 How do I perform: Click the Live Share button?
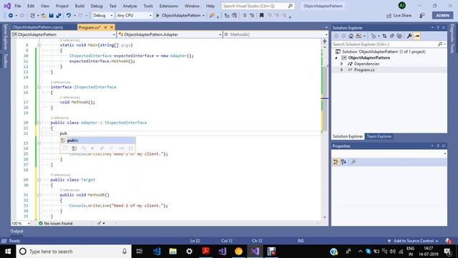[x=399, y=16]
